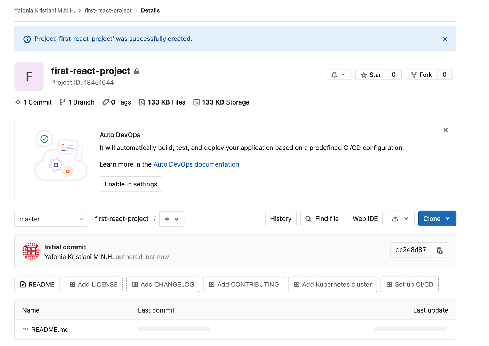The height and width of the screenshot is (346, 489).
Task: Click commit hash cc2e8d87
Action: tap(411, 250)
